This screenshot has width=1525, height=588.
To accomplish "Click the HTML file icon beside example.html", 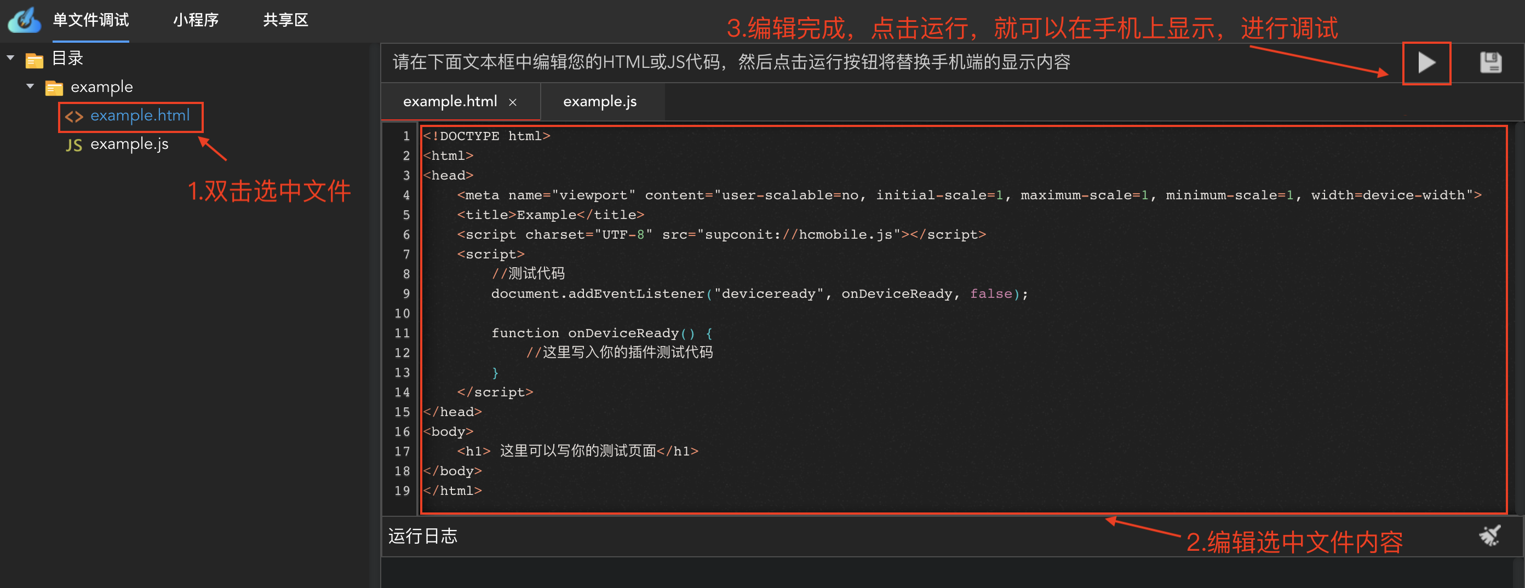I will point(74,117).
